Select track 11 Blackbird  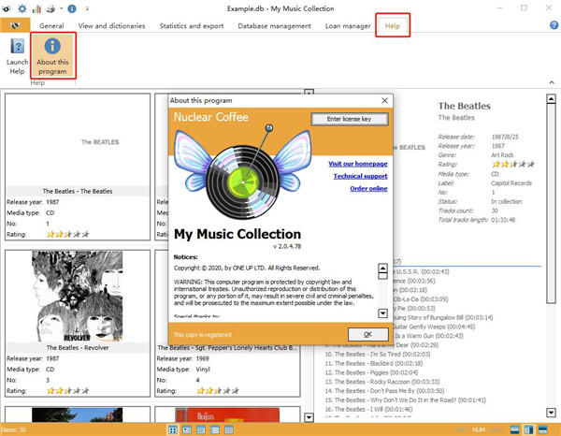(x=373, y=363)
